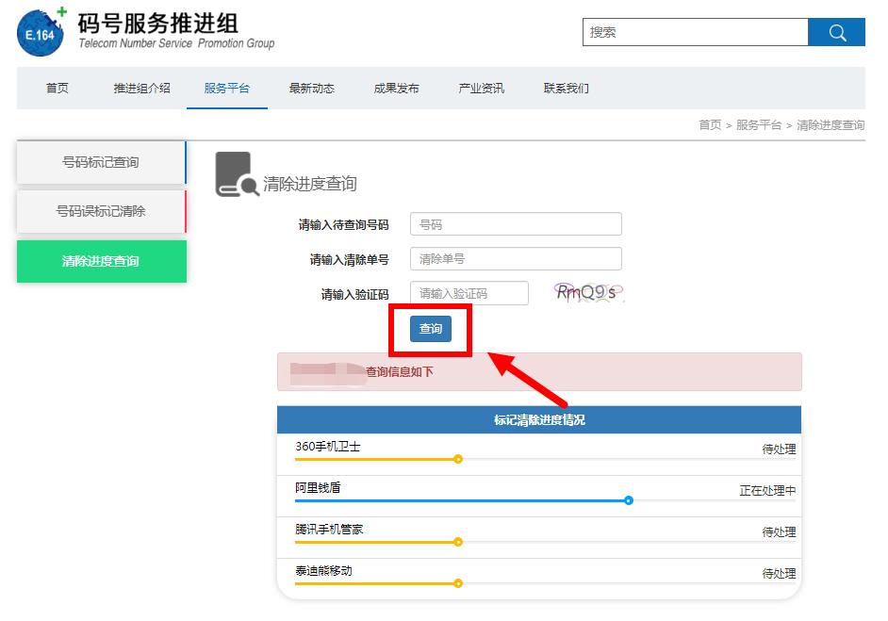Select 清除进度查询 sidebar entry
888x621 pixels.
pos(100,261)
